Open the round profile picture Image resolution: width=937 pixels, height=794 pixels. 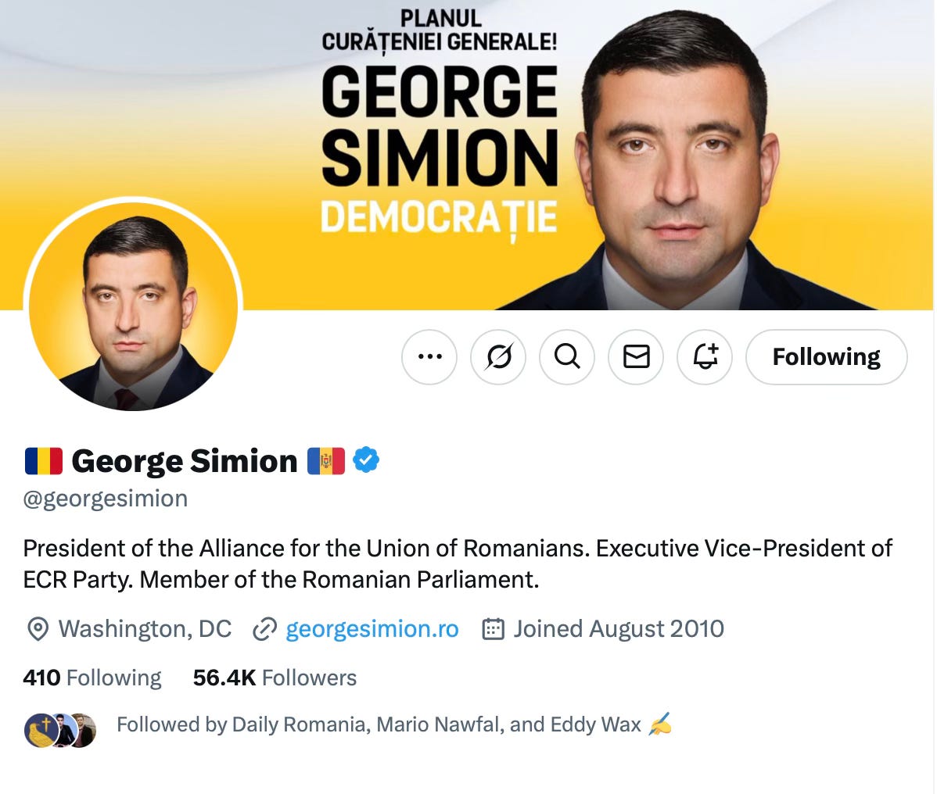[133, 307]
